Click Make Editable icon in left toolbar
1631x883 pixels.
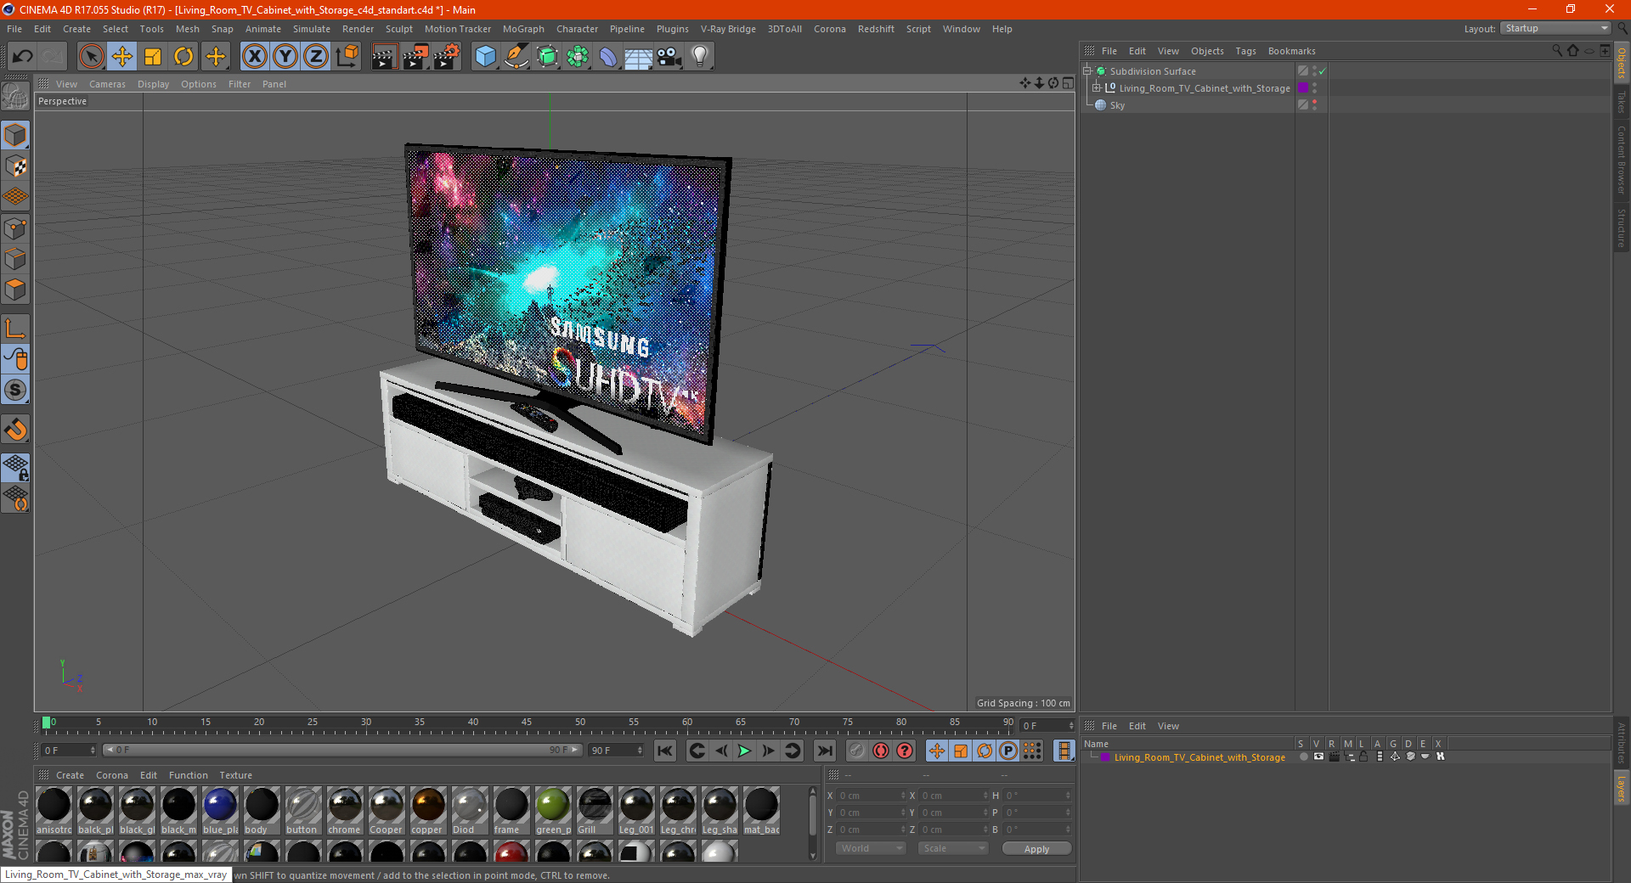[x=15, y=97]
